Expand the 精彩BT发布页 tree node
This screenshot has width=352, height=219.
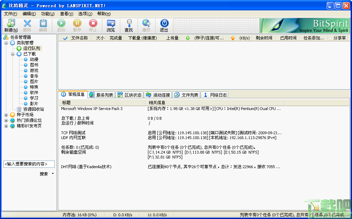pyautogui.click(x=6, y=126)
